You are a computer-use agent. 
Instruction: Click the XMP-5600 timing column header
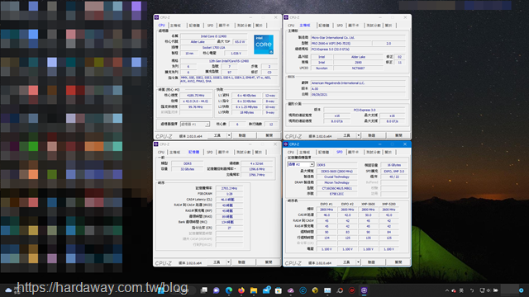tap(368, 204)
